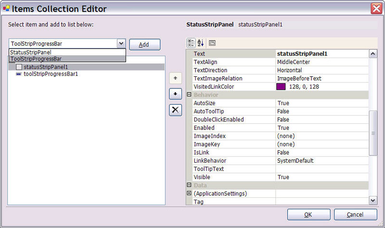Add the selected item type
This screenshot has height=228, width=385.
[145, 45]
